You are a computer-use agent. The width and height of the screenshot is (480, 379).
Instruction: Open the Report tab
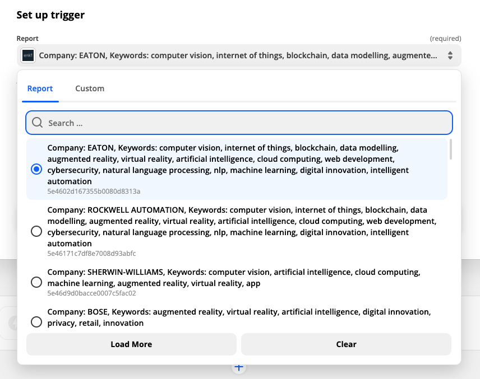40,88
